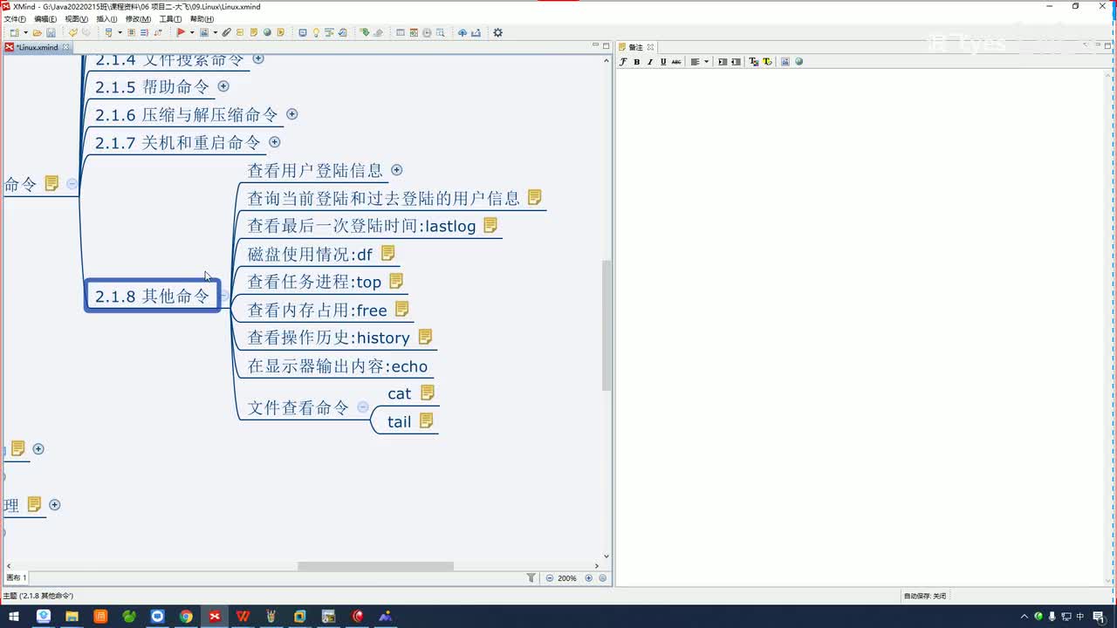Open the New workbook dropdown arrow
1117x628 pixels.
(26, 32)
